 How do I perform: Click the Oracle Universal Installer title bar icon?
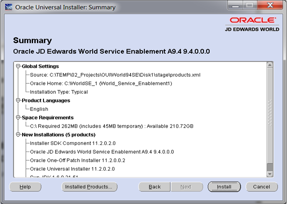click(x=8, y=7)
